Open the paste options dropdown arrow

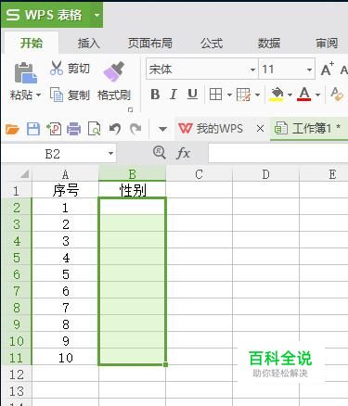[x=38, y=95]
